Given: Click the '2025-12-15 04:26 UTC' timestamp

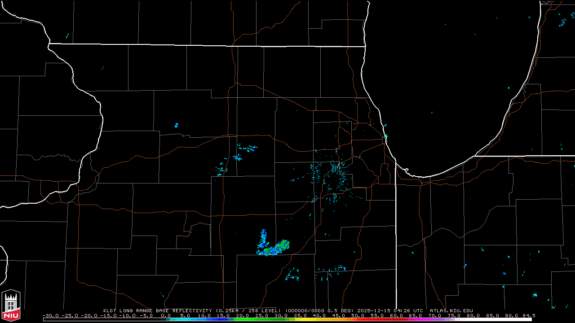Looking at the screenshot, I should click(390, 310).
